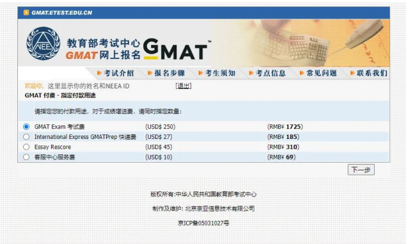Viewport: 408px width, 244px height.
Task: Select International Express GMATPrep 快递费 option
Action: tap(26, 137)
